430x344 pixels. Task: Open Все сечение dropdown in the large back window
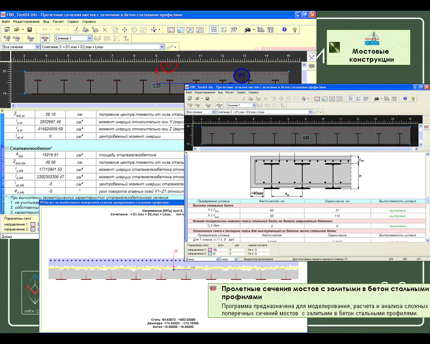[x=37, y=47]
